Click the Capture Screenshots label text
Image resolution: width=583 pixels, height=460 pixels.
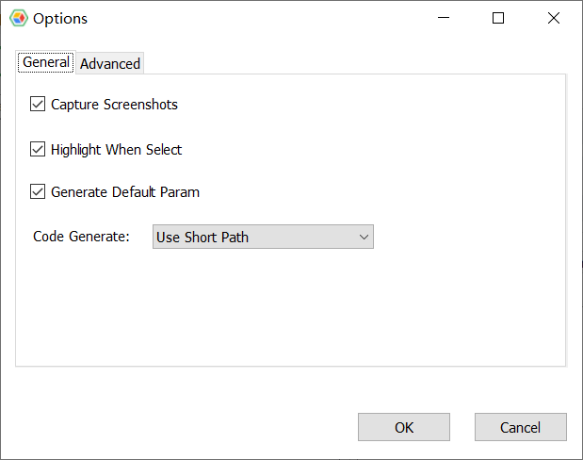pos(114,105)
